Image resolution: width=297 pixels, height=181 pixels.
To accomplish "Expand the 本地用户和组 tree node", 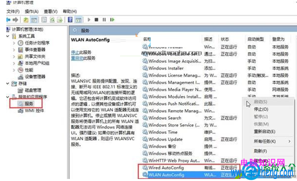I will click(14, 63).
